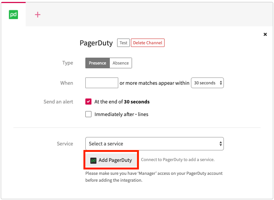The width and height of the screenshot is (274, 200).
Task: Open the Select a service dropdown
Action: [155, 144]
